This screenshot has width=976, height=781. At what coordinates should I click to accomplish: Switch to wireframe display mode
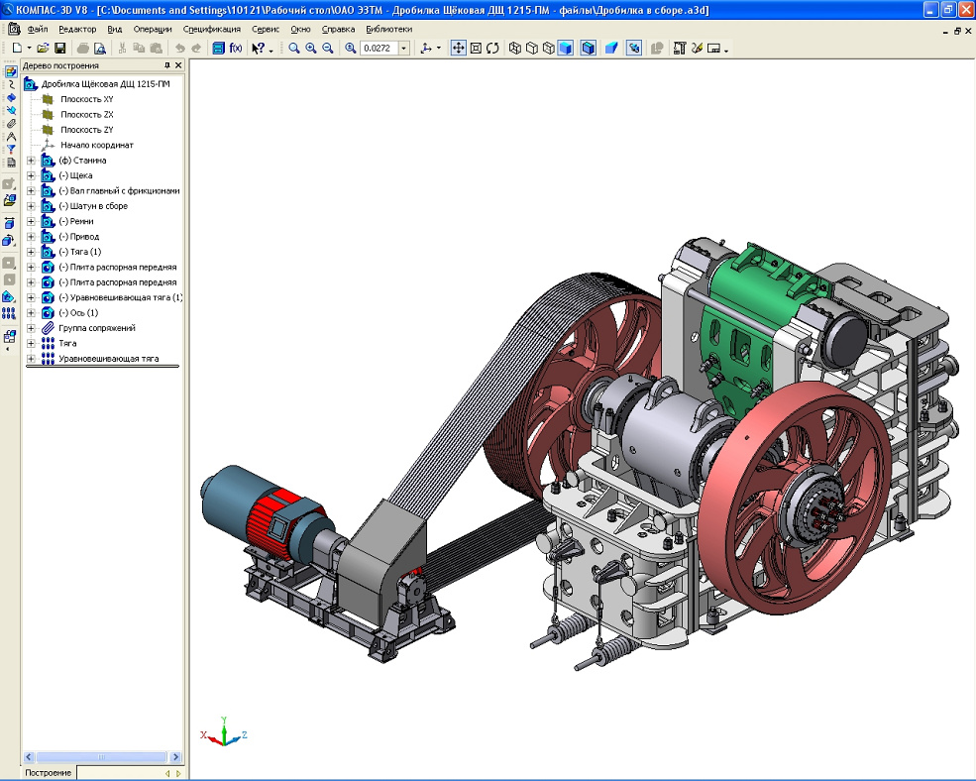click(515, 48)
